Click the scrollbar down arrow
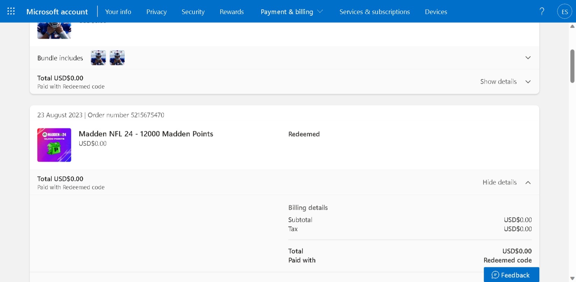 (573, 278)
